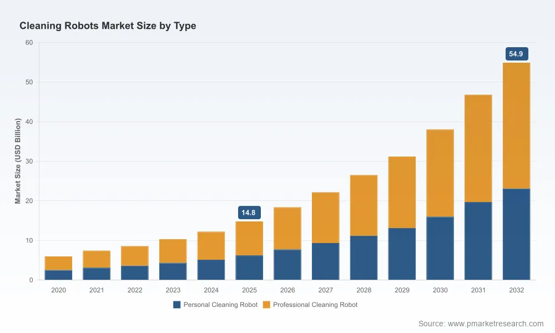Select the 2031 blue Personal bar segment

click(478, 241)
